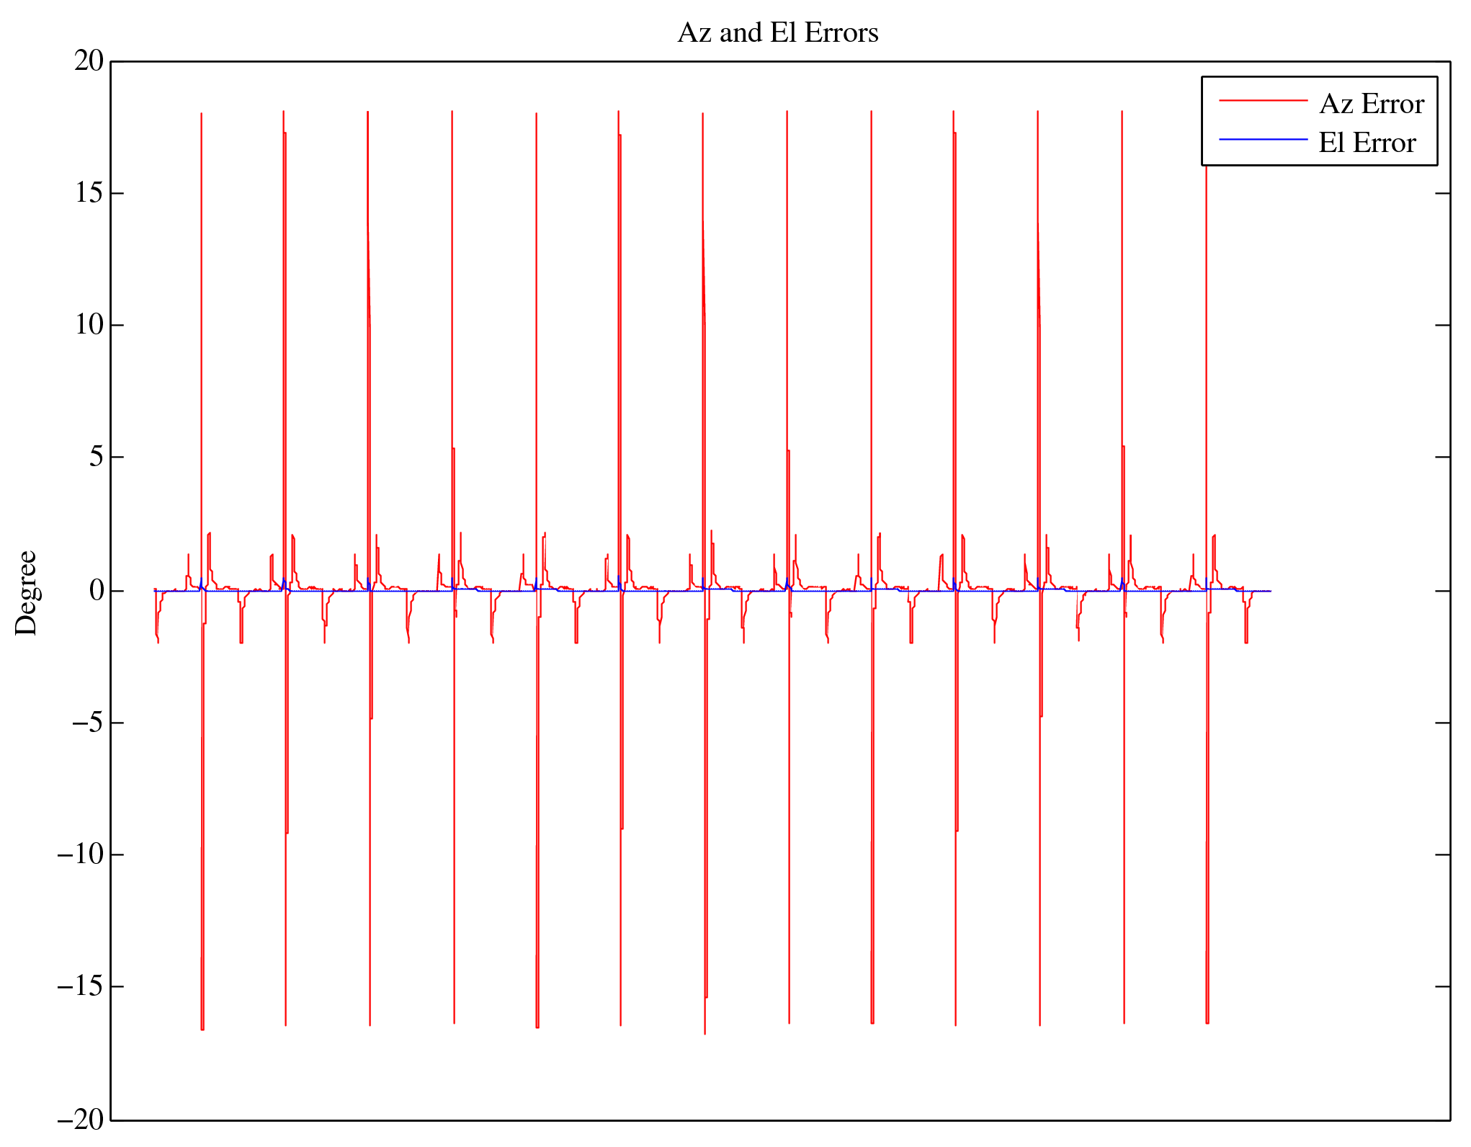Select the 'El Error' legend label
The width and height of the screenshot is (1471, 1147).
point(1367,143)
